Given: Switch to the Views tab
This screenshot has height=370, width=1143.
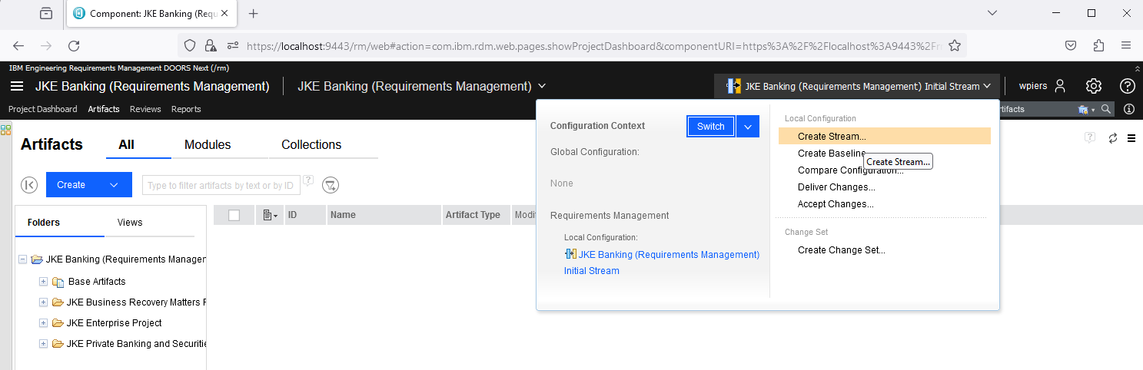Looking at the screenshot, I should pos(130,223).
